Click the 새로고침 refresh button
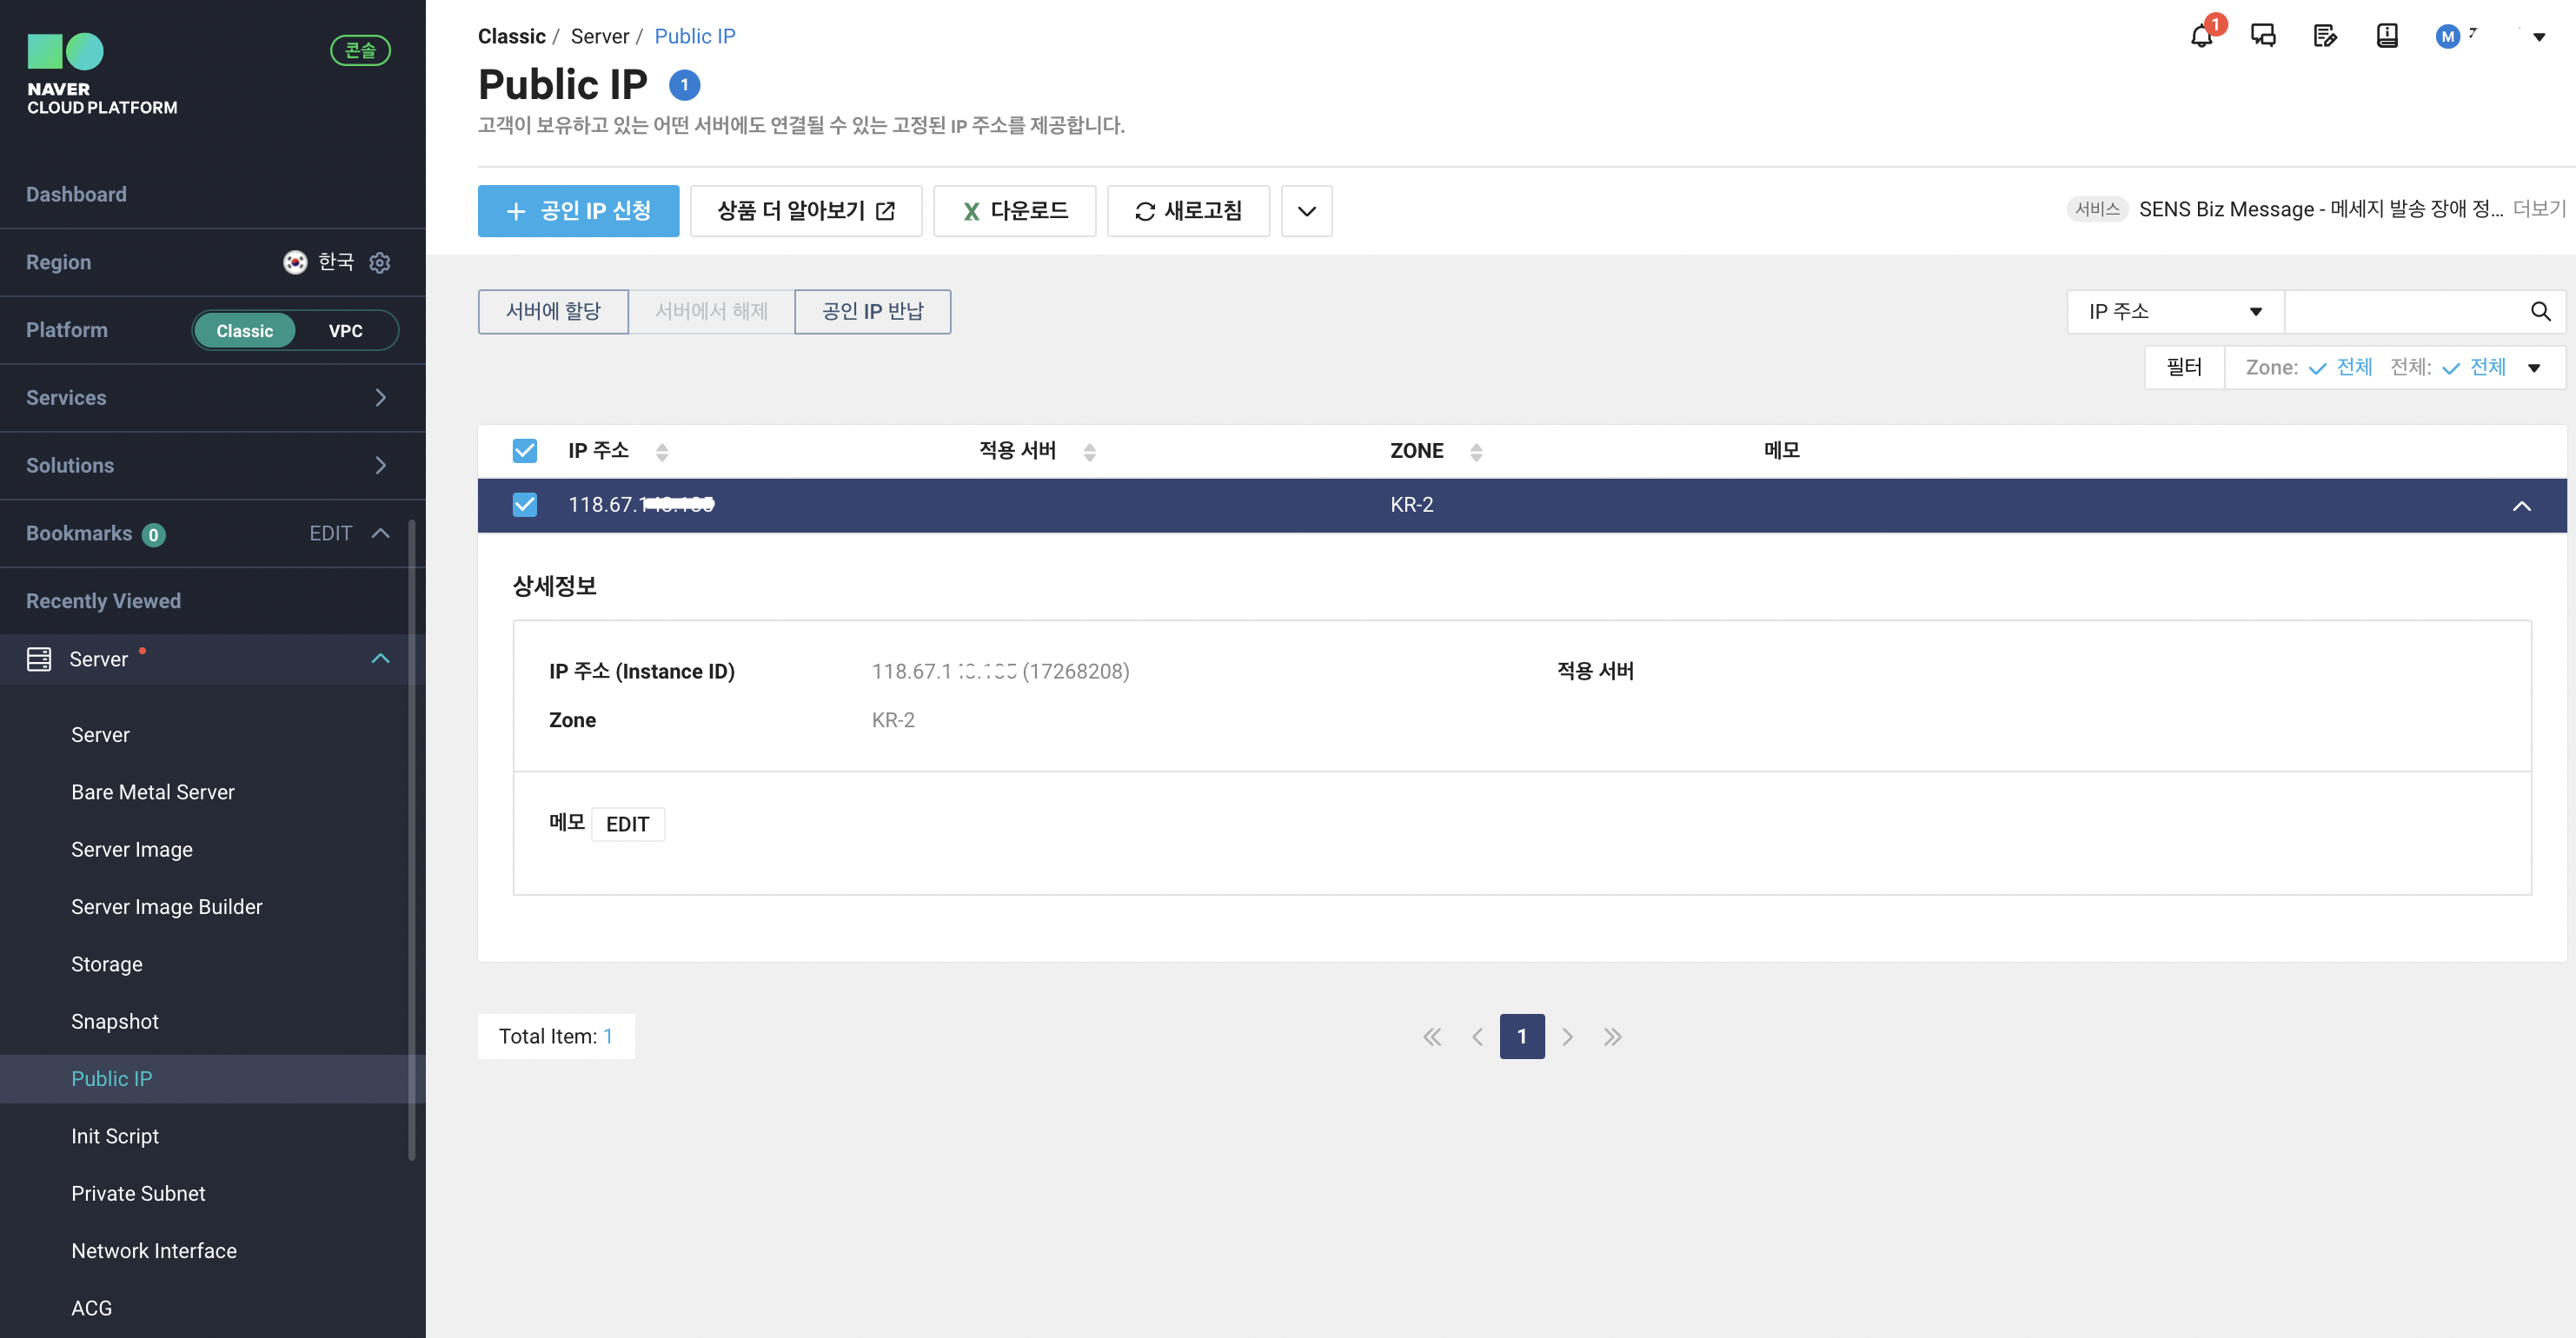Screen dimensions: 2576x1338 1188,211
